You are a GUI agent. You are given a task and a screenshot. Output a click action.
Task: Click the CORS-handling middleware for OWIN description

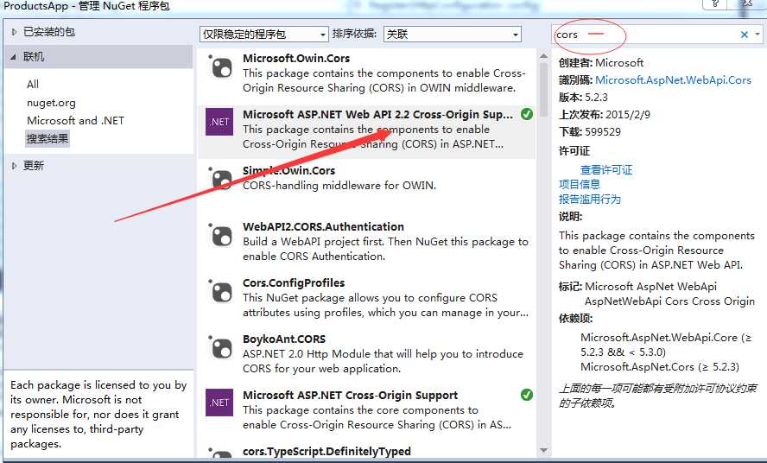point(339,186)
